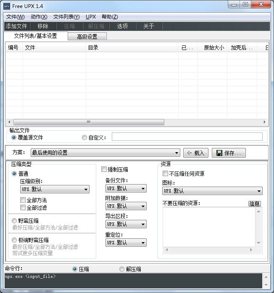The image size is (274, 293).
Task: Open the UPX menu
Action: 91,17
